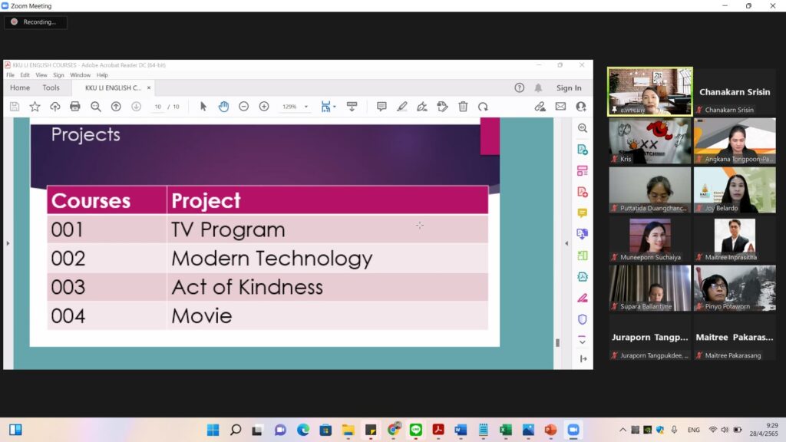Click the Sign In button
Viewport: 786px width, 442px height.
(569, 88)
